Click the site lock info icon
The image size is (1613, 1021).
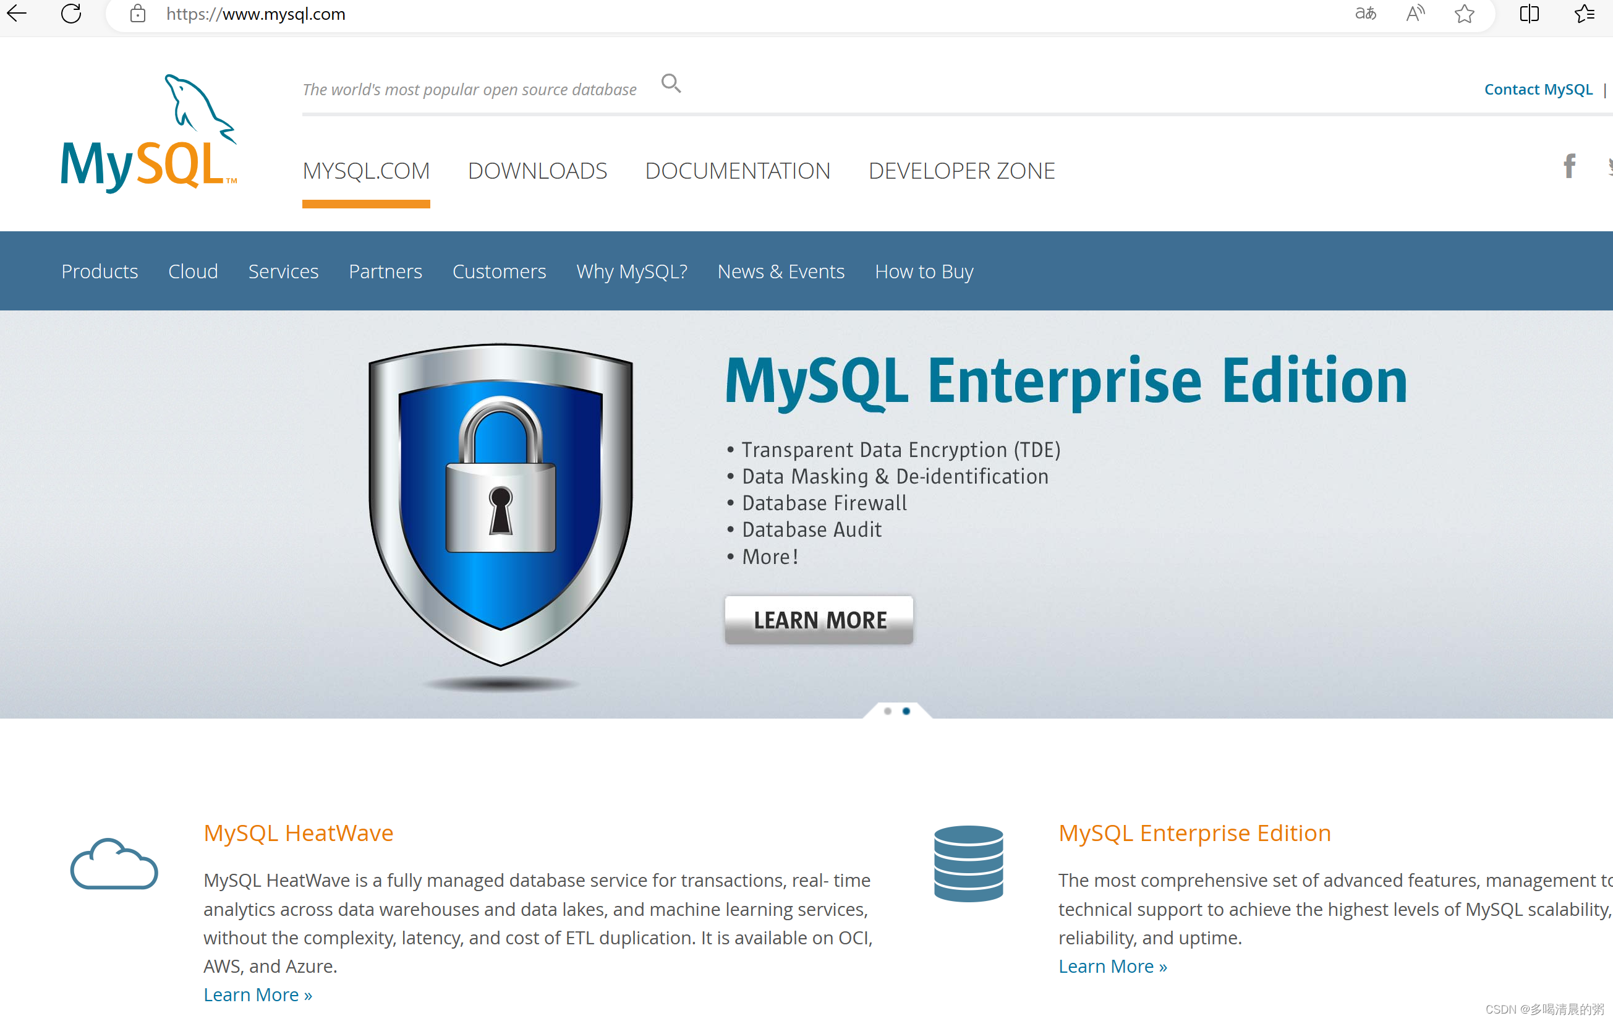click(137, 14)
